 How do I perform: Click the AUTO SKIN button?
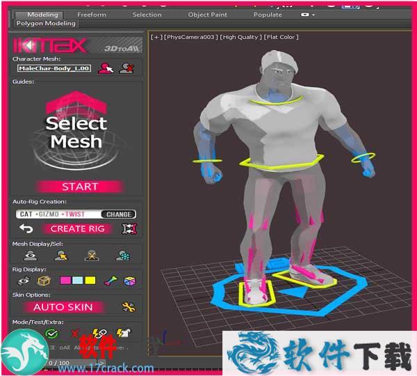[63, 307]
